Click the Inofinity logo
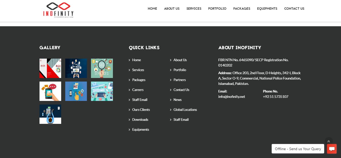Image resolution: width=341 pixels, height=158 pixels. 58,10
